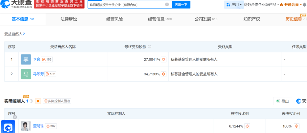Click the TianYanCha logo
Viewport: 307px width, 133px height.
point(16,4)
